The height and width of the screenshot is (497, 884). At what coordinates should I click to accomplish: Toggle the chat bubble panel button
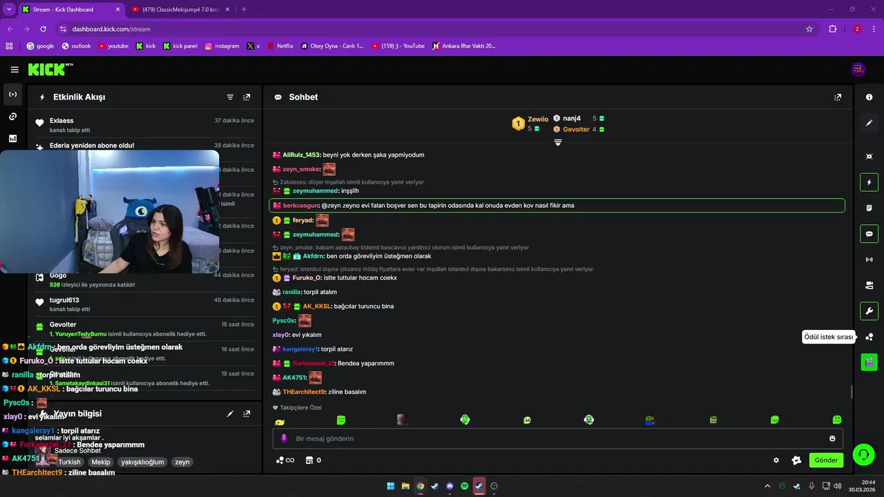tap(869, 234)
